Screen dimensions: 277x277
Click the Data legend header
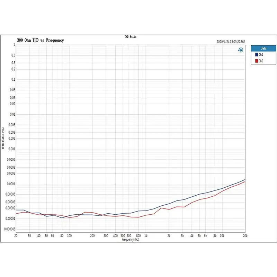(x=263, y=48)
